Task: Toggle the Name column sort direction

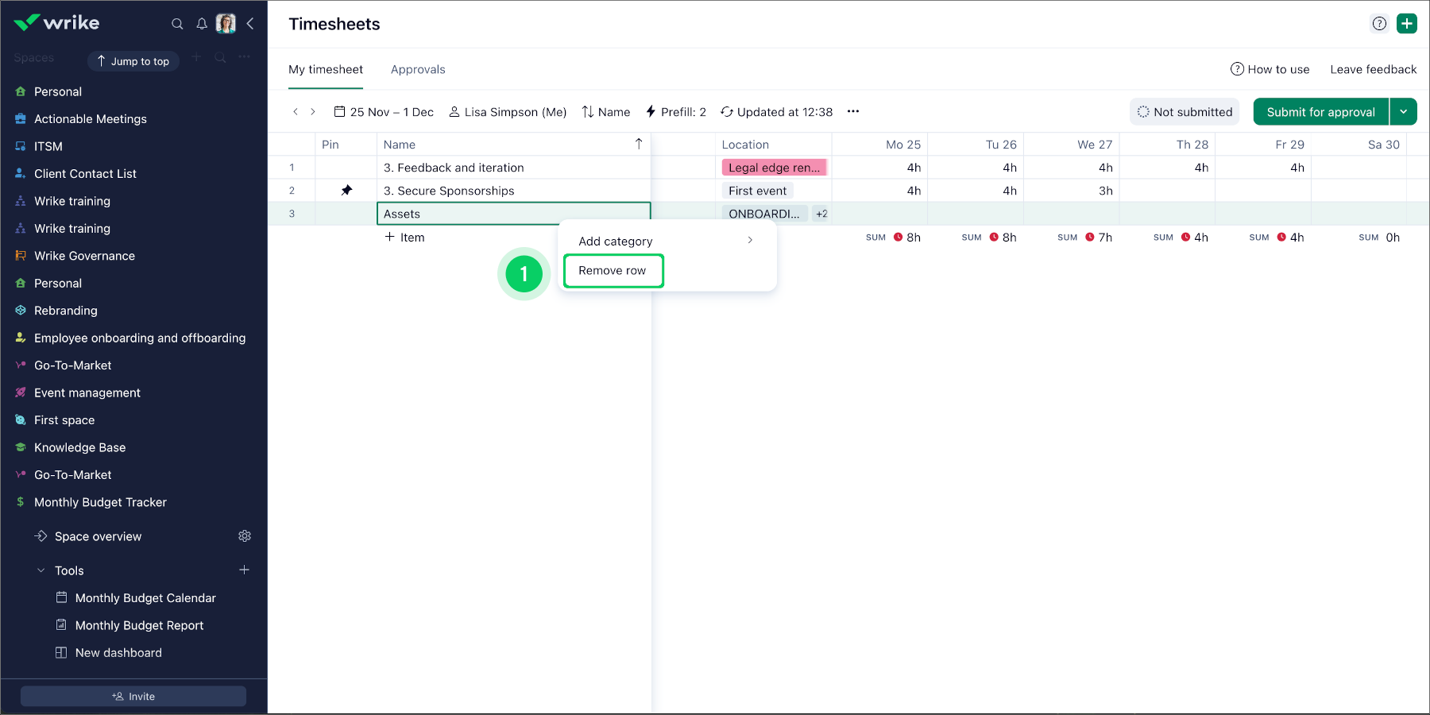Action: coord(638,144)
